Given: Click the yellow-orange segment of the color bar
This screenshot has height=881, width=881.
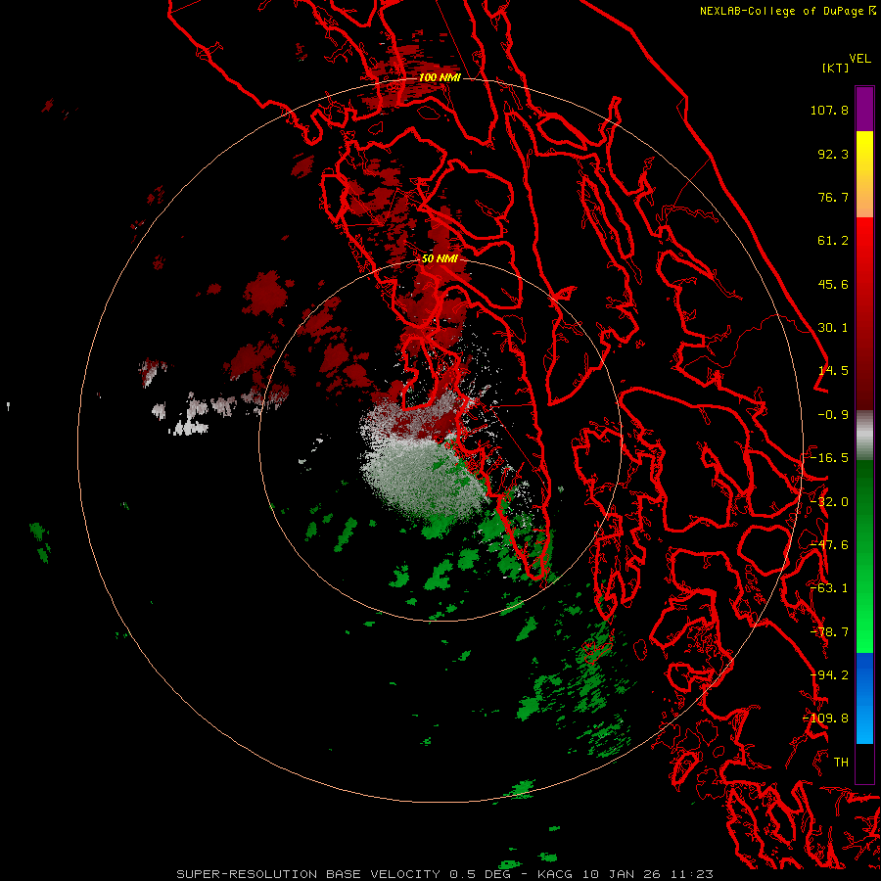Looking at the screenshot, I should point(864,174).
